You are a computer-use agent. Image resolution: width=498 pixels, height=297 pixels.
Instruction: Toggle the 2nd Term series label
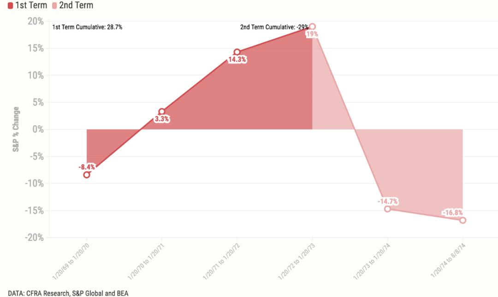point(76,6)
